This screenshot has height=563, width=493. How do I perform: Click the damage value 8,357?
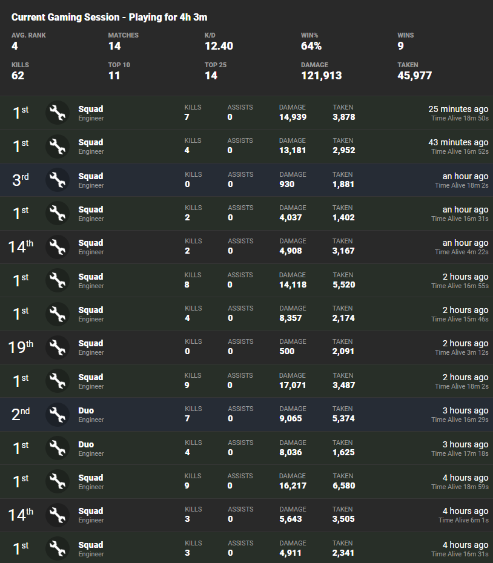(291, 318)
